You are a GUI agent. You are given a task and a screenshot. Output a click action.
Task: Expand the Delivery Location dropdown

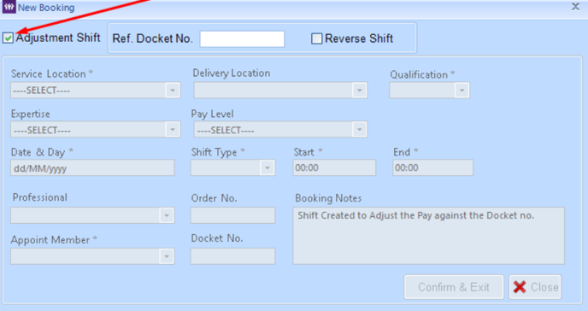pyautogui.click(x=359, y=91)
